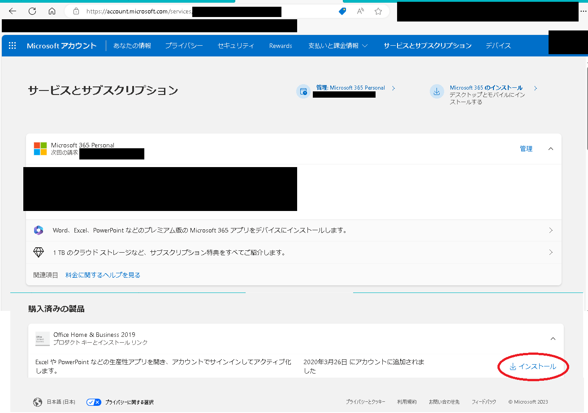This screenshot has width=588, height=413.
Task: Click the Microsoft 365 apps icon
Action: [39, 230]
